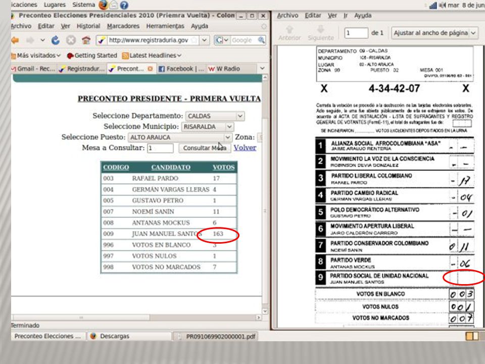Image resolution: width=485 pixels, height=364 pixels.
Task: Open Ver menu in Firefox
Action: pos(65,26)
